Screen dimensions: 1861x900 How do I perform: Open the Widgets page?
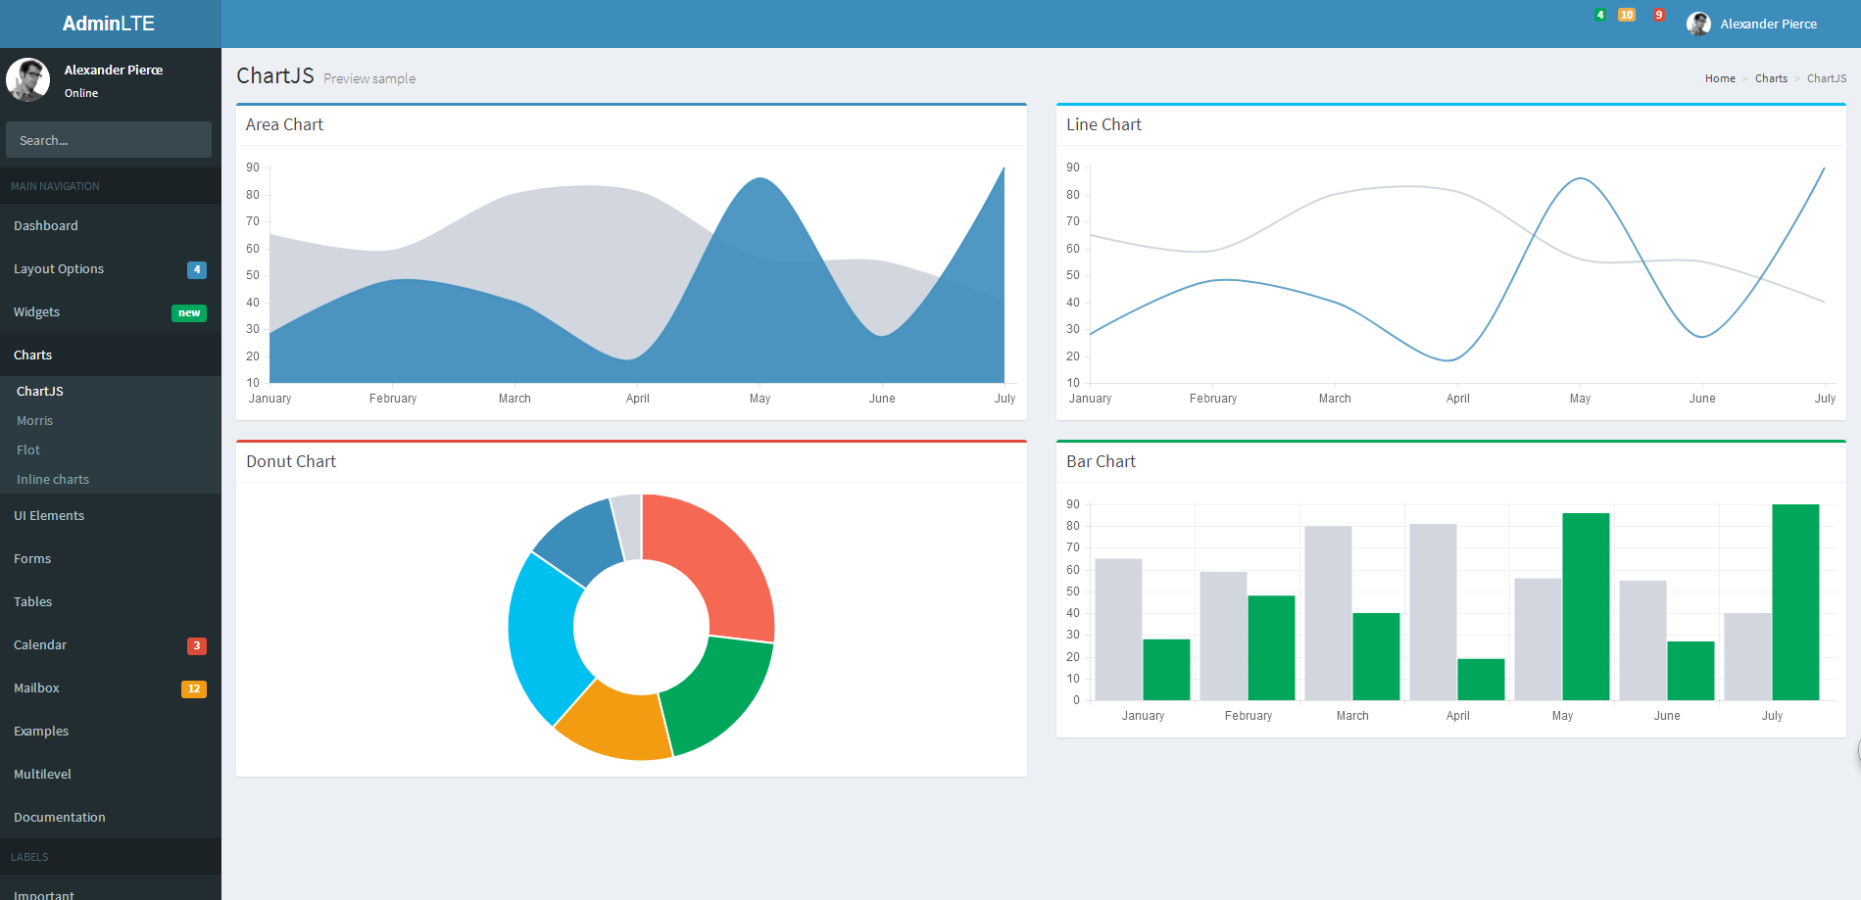pyautogui.click(x=111, y=311)
